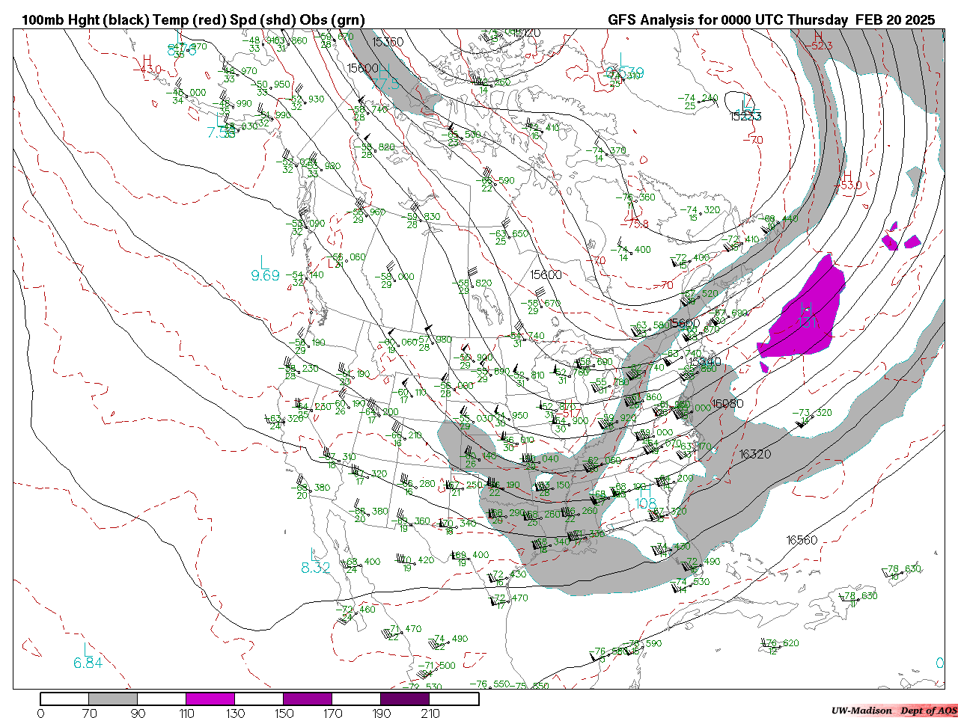The image size is (958, 718).
Task: Click the white 0–70 legend swatch
Action: 64,699
